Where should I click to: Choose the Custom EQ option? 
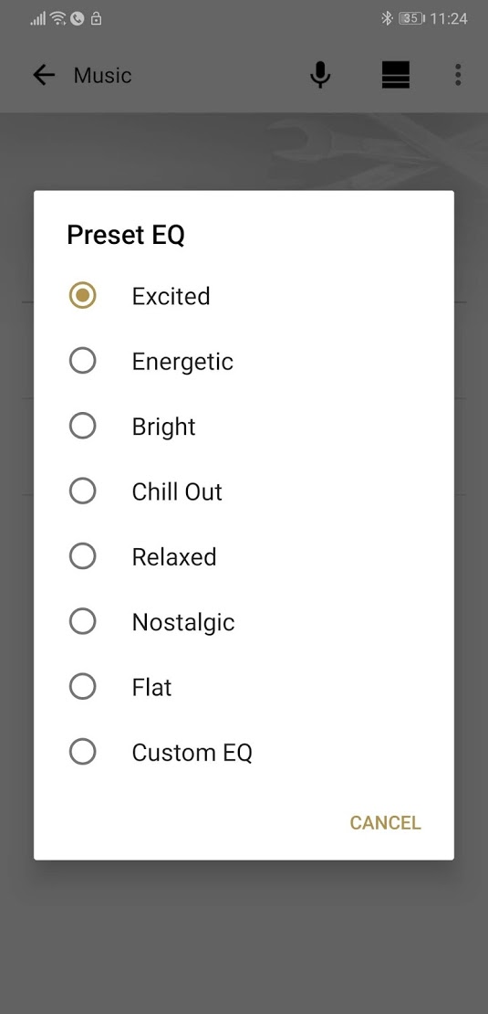click(244, 752)
